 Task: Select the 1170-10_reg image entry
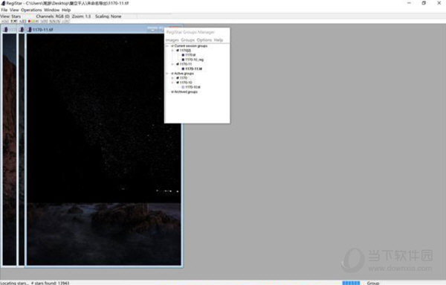point(194,60)
